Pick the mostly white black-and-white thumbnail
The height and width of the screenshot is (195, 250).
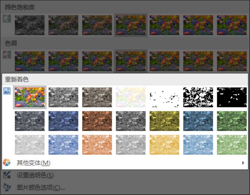pyautogui.click(x=164, y=97)
